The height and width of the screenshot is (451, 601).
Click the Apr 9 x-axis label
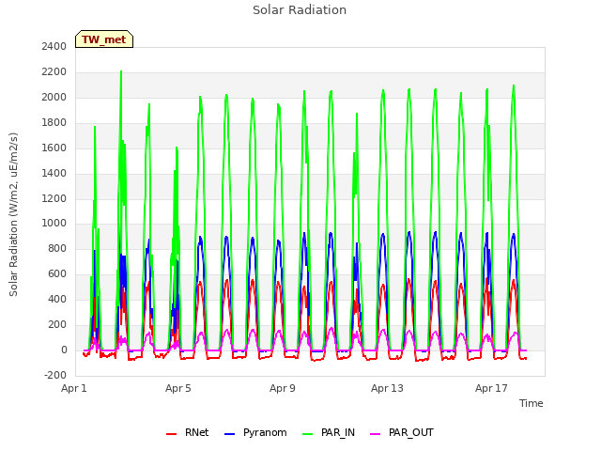[283, 388]
